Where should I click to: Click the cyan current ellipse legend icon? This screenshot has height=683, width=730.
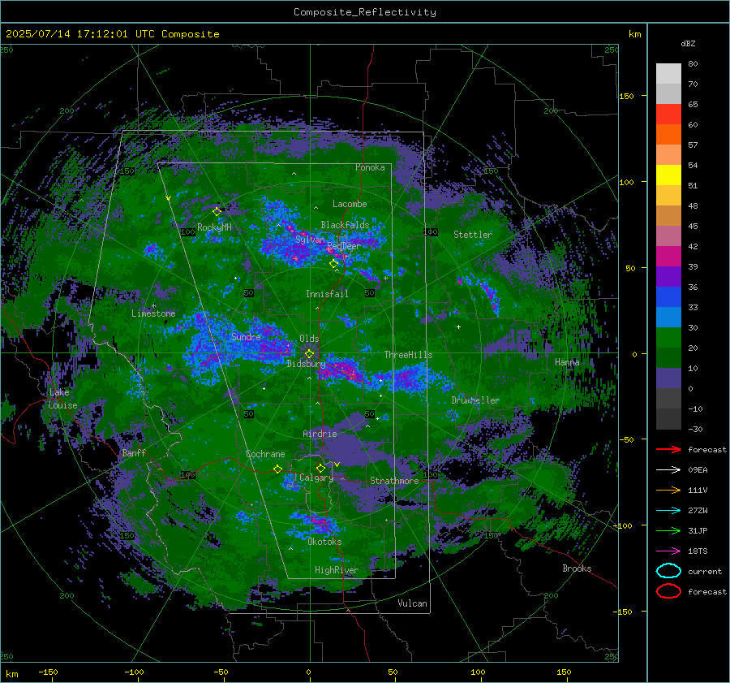click(x=668, y=571)
